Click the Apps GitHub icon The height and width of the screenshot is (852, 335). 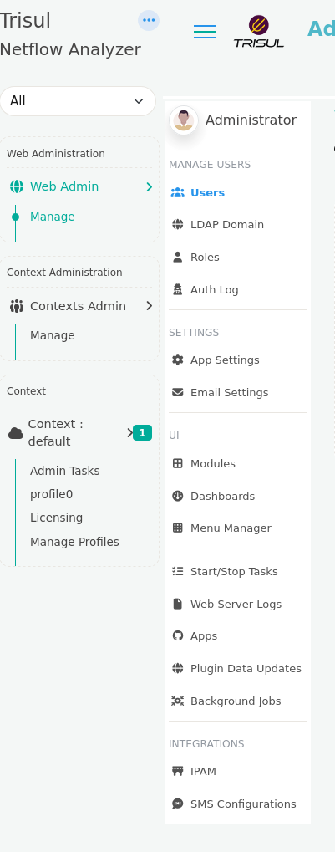[x=178, y=635]
